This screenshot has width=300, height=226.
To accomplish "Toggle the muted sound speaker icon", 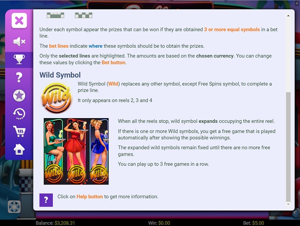I will point(19,42).
